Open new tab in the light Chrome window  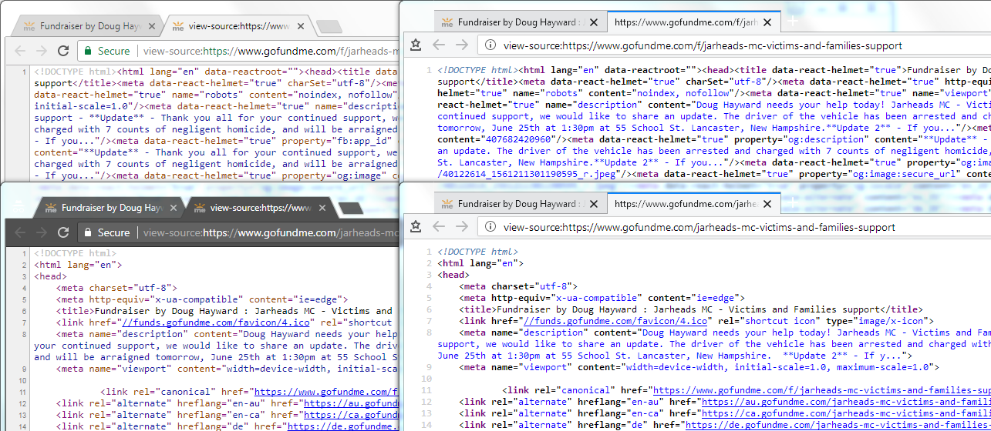tap(329, 27)
